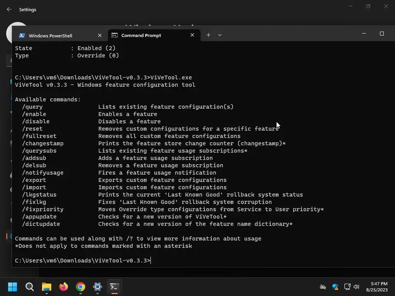
Task: Click the /notifyusage command text
Action: [43, 173]
